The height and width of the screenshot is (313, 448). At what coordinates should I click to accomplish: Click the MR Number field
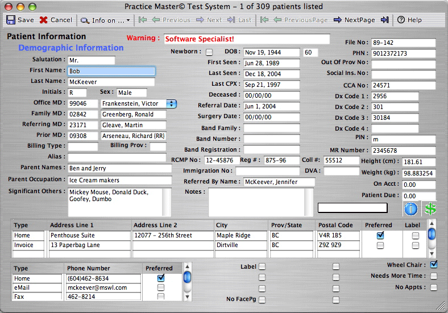pos(404,151)
